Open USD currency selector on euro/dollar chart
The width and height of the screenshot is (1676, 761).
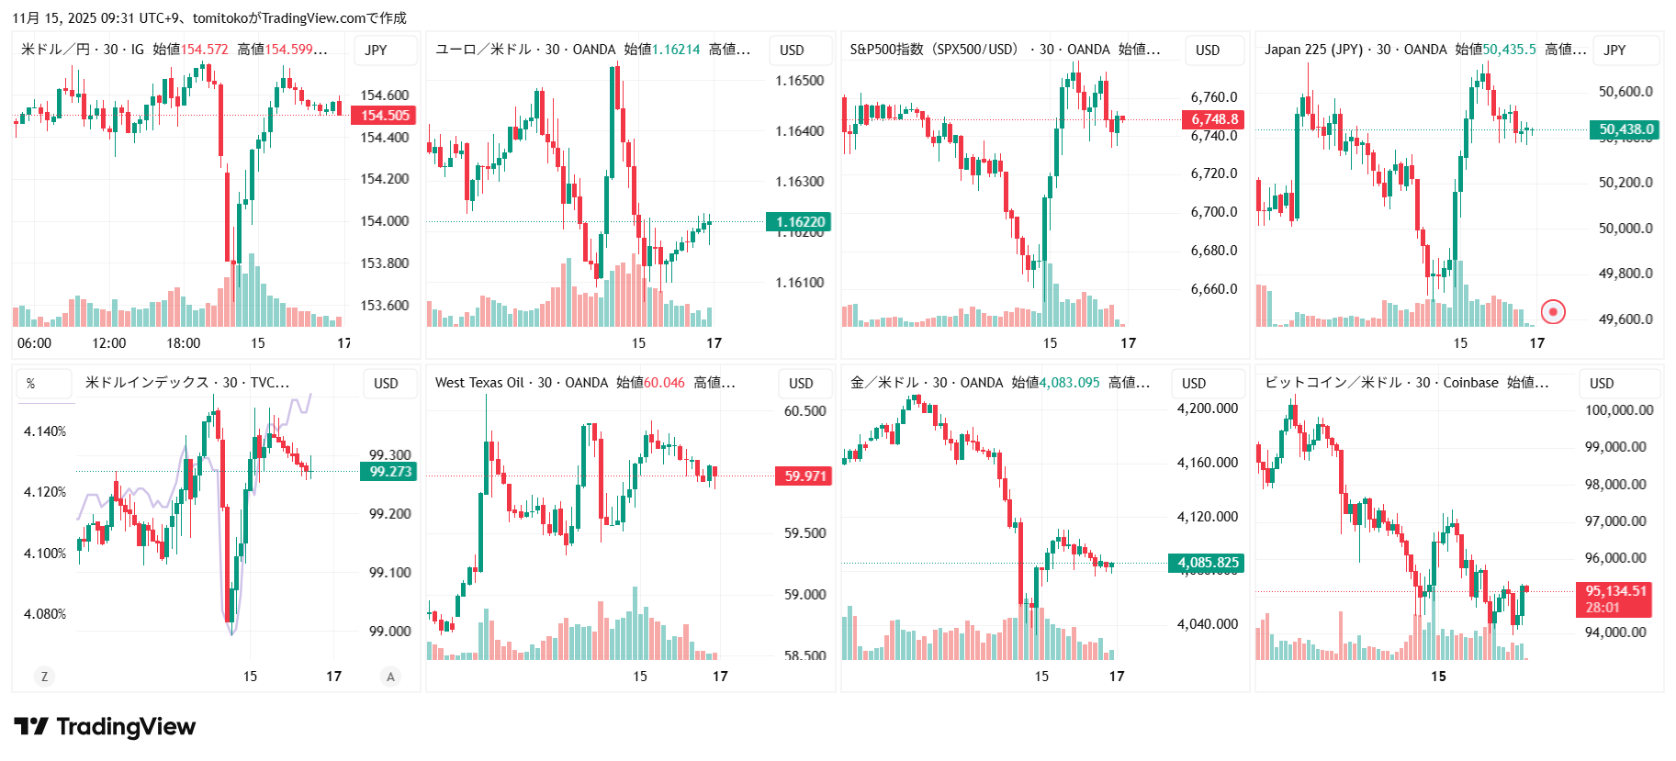[792, 50]
